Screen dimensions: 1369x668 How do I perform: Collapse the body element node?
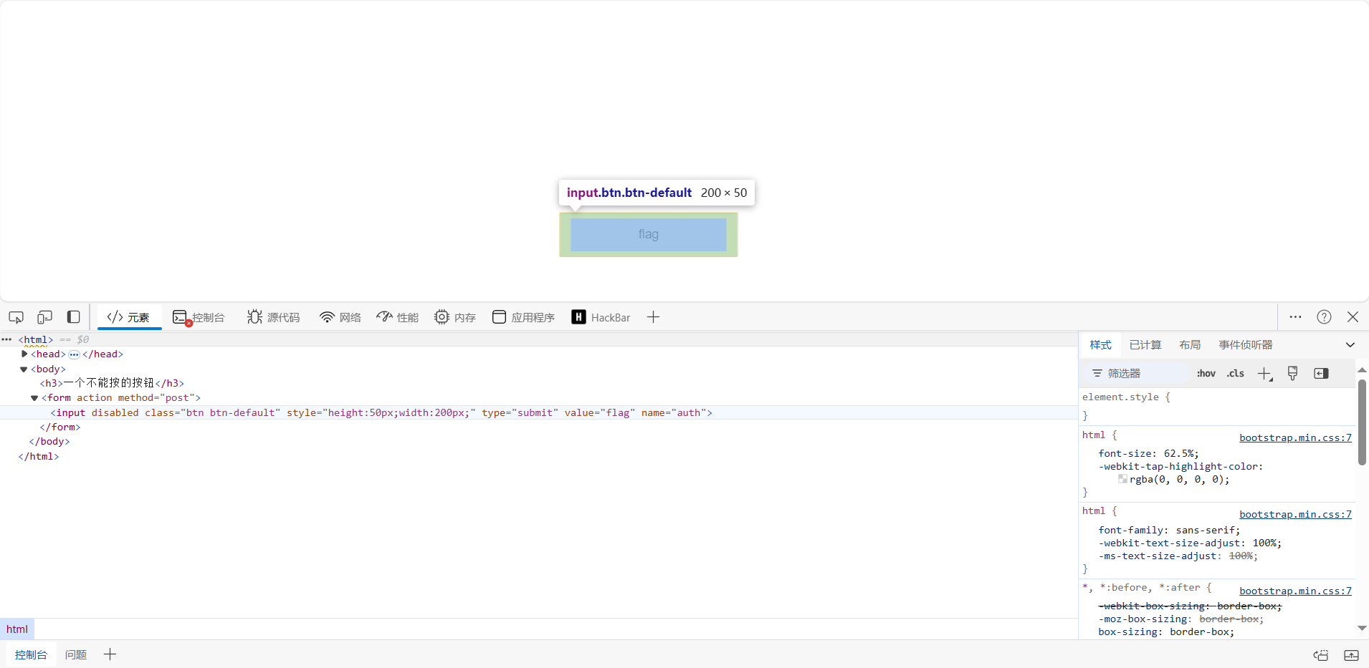click(x=24, y=369)
